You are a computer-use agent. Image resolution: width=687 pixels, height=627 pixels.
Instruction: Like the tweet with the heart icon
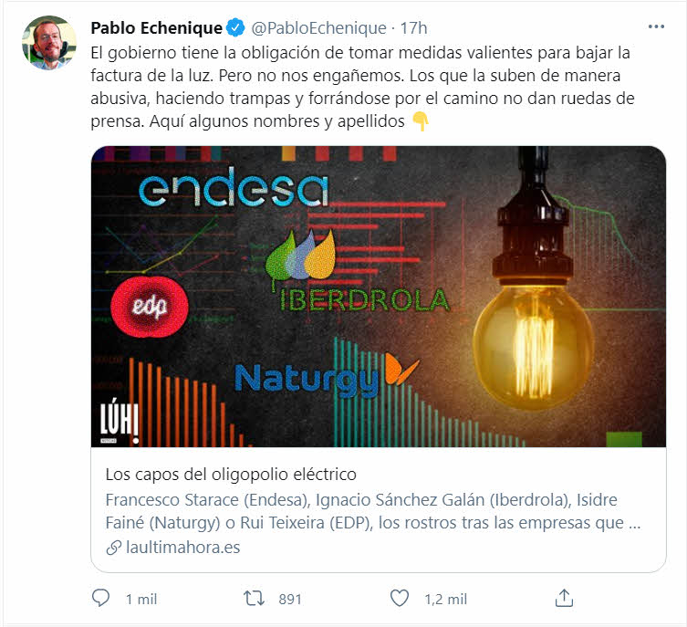click(400, 598)
